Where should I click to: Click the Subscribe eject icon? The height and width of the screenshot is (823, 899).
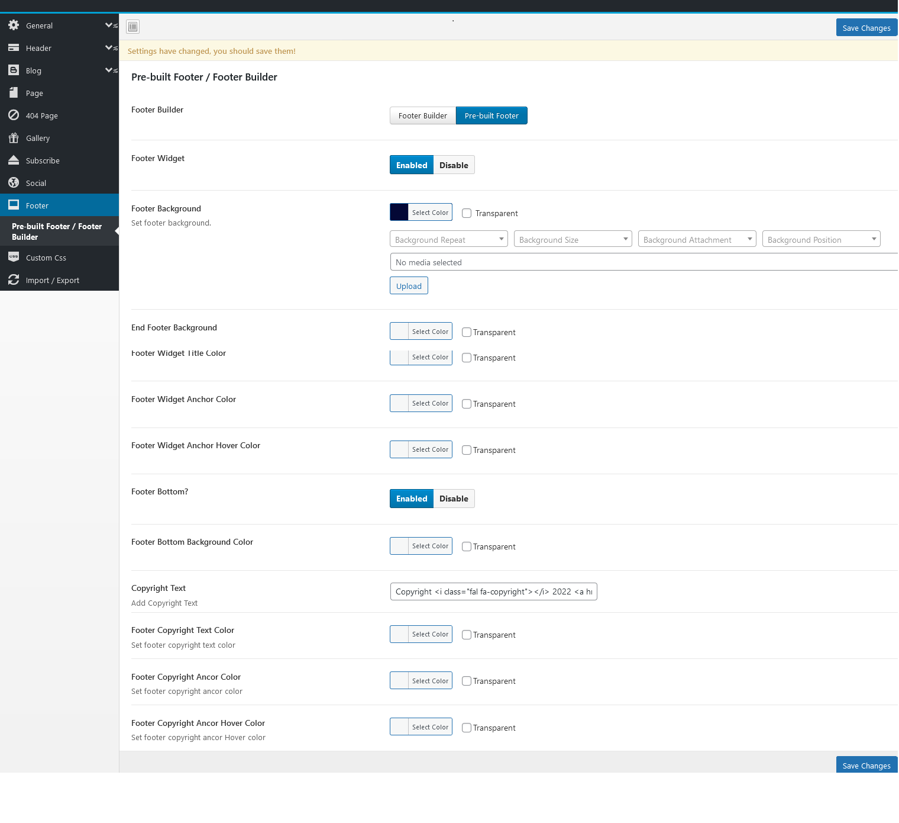14,160
